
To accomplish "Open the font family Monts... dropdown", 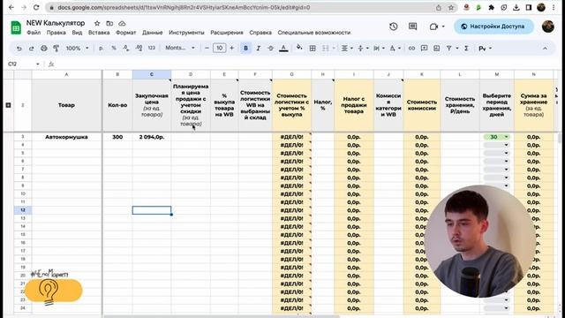I will 180,48.
